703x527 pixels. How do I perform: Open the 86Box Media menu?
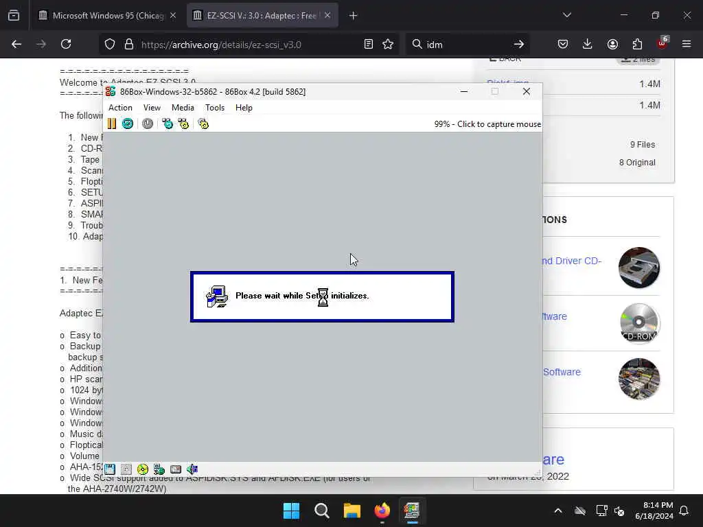click(x=183, y=108)
